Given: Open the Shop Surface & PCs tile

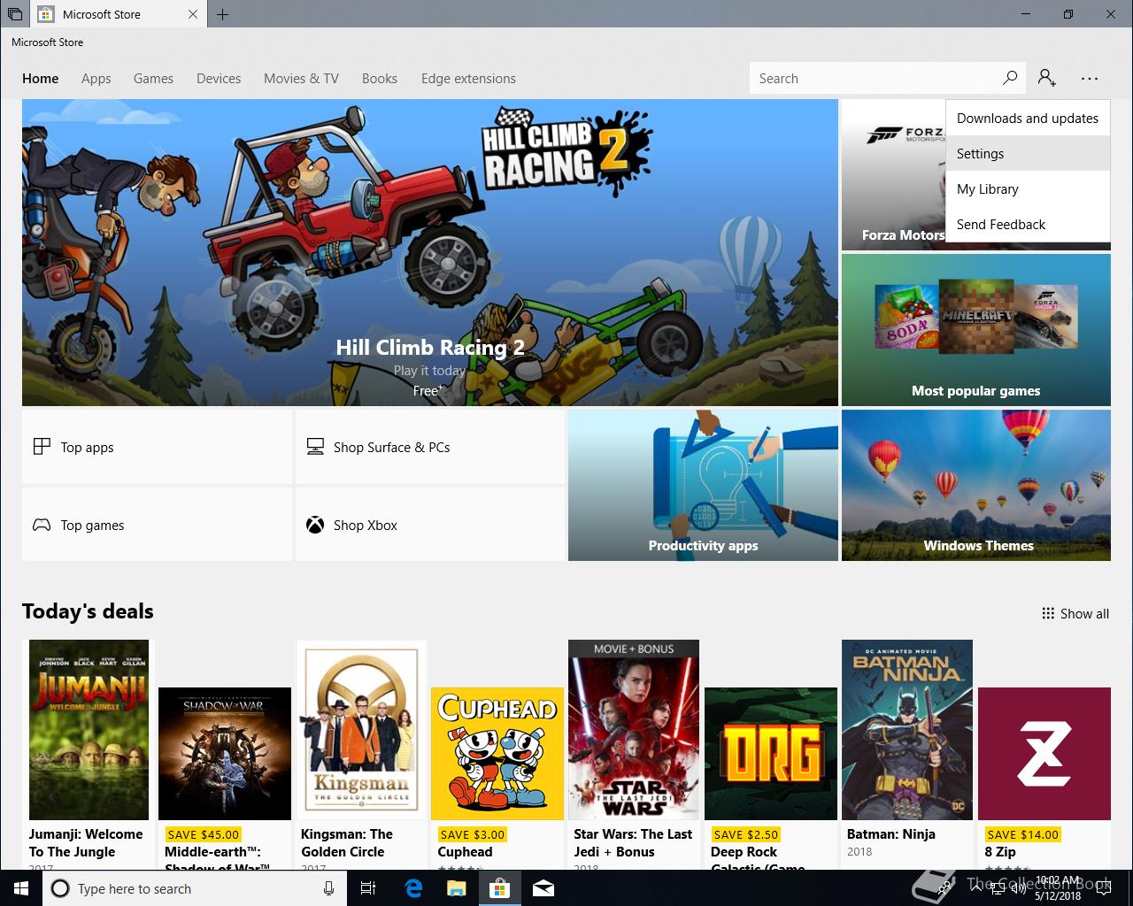Looking at the screenshot, I should pos(429,447).
